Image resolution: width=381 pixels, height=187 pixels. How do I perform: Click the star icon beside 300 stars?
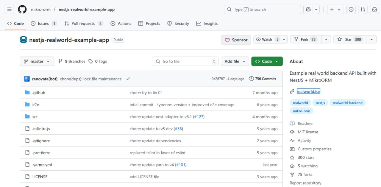click(x=292, y=158)
